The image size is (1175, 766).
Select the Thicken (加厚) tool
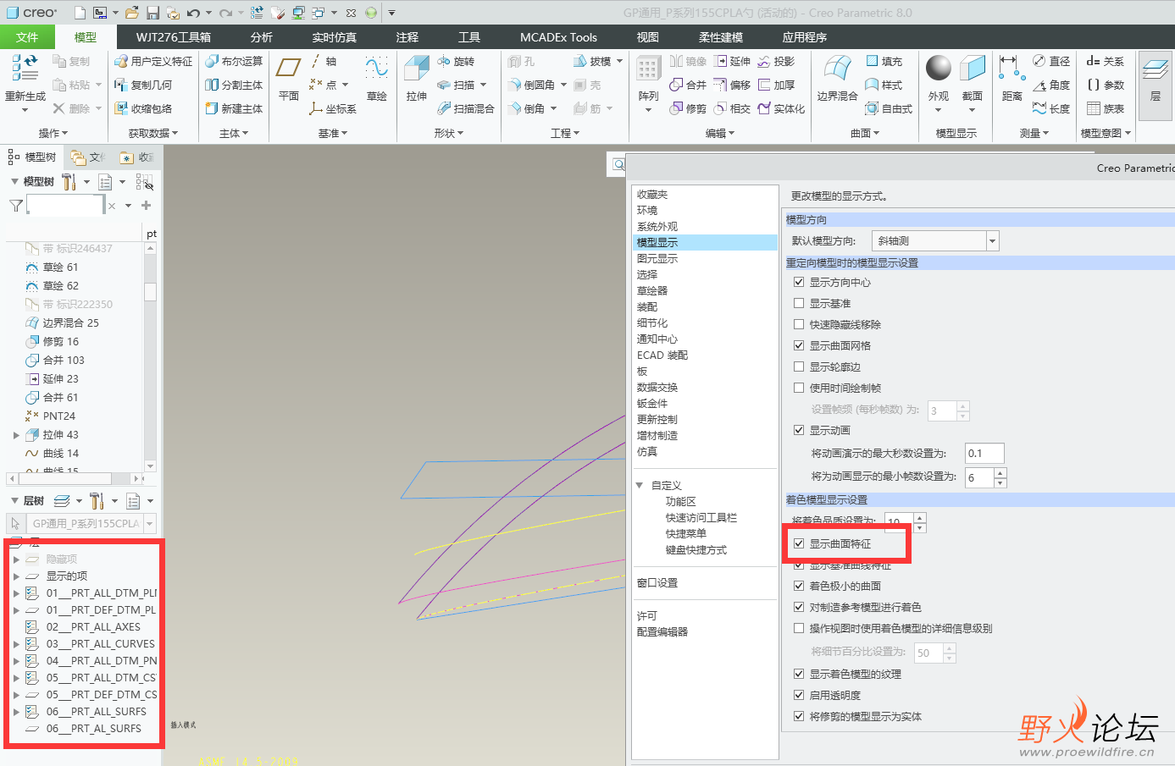coord(776,85)
